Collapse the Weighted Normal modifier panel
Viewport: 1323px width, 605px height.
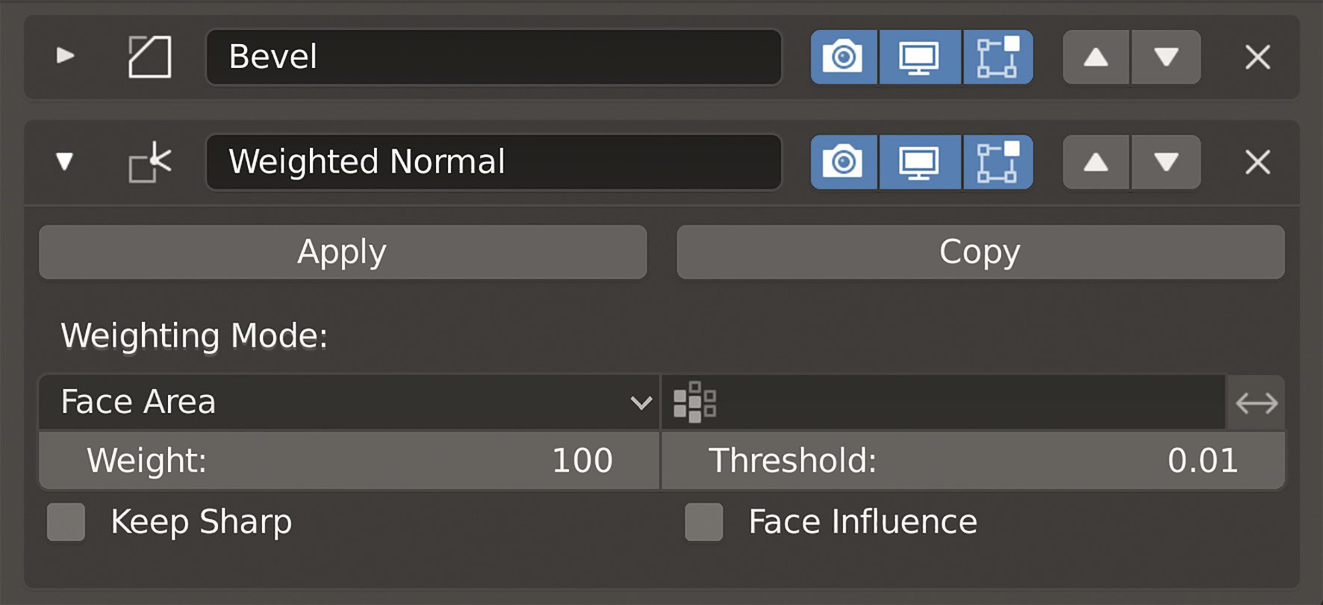pos(66,161)
